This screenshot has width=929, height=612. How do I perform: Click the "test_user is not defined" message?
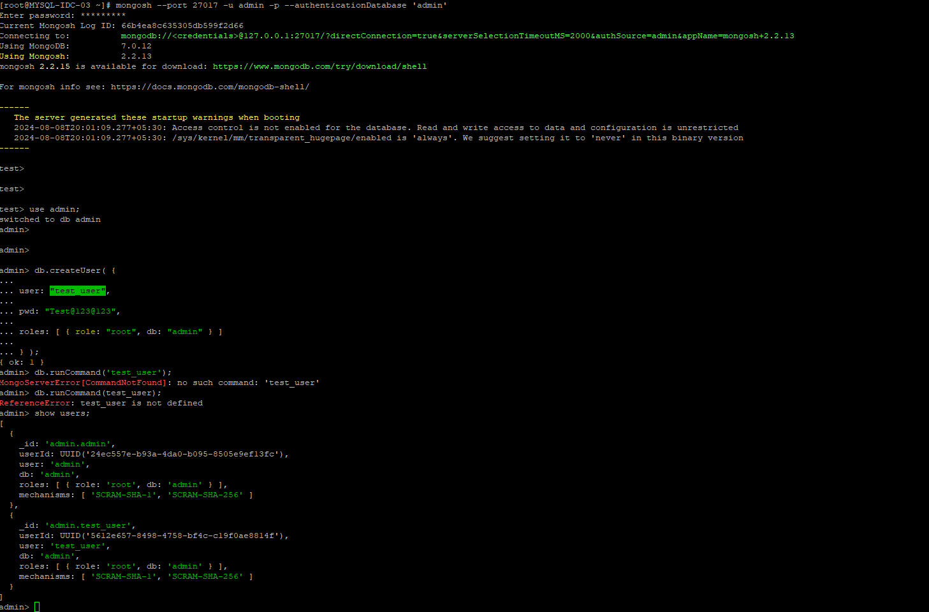tap(142, 403)
